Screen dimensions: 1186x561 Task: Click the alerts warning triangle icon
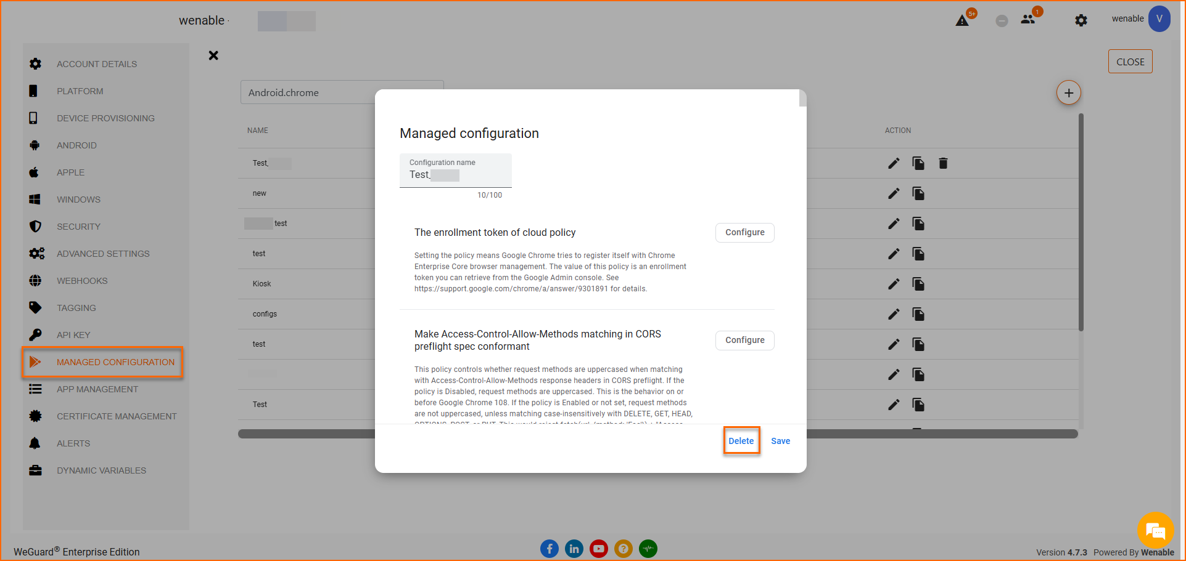point(962,21)
